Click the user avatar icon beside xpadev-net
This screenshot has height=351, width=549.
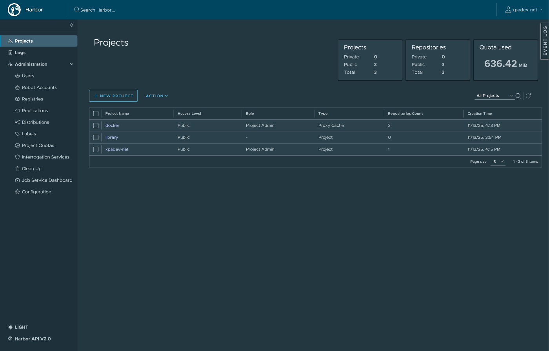508,10
